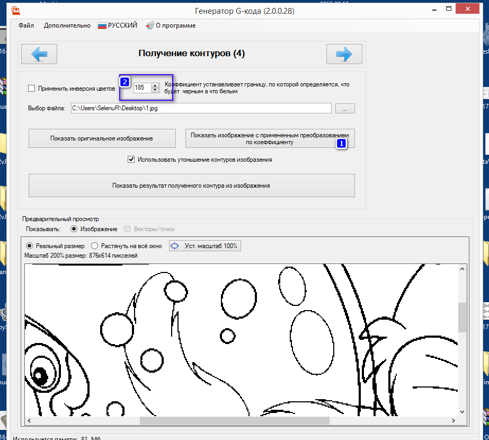489x440 pixels.
Task: Click the horizontal scrollbar thumb in preview
Action: click(235, 421)
